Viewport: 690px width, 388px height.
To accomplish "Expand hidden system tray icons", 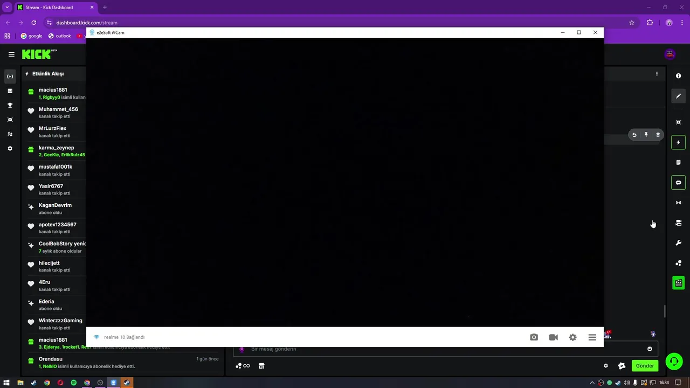I will 592,383.
